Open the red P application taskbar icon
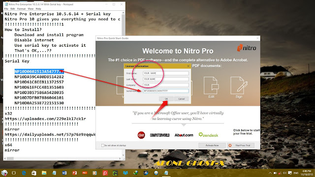The height and width of the screenshot is (177, 315). [105, 173]
